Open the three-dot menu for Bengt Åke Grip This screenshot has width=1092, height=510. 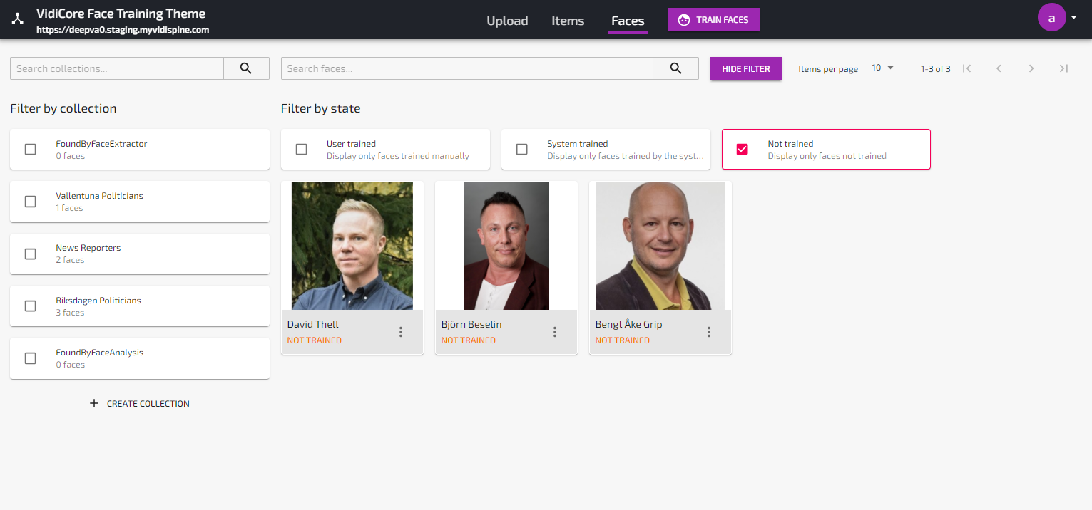[x=709, y=332]
